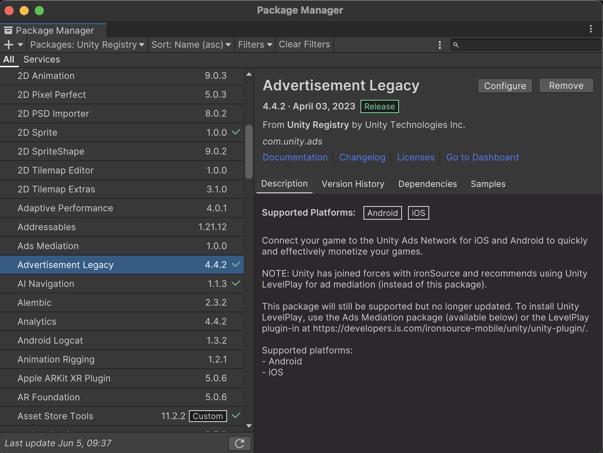Click the com.unity.ads package identifier
Image resolution: width=603 pixels, height=453 pixels.
(x=292, y=141)
